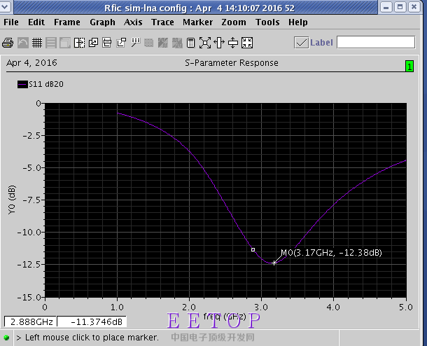Toggle the Label checkbox
The width and height of the screenshot is (427, 346).
[x=302, y=43]
